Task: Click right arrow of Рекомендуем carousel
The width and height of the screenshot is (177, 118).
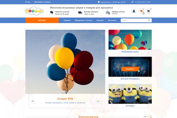Action: pos(150,117)
